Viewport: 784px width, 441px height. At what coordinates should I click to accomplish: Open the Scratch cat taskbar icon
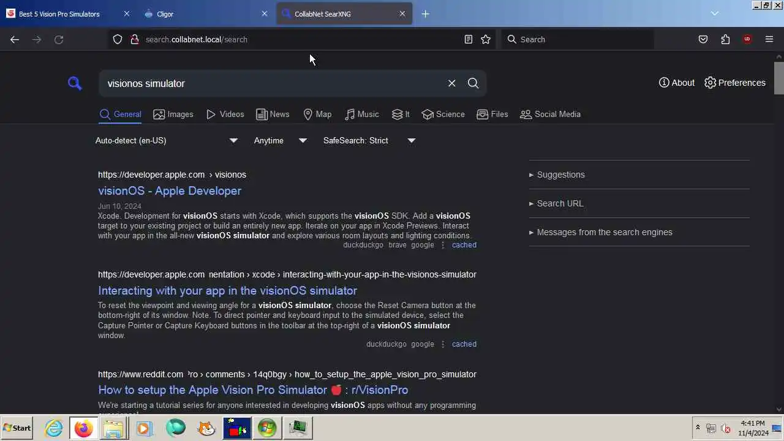click(x=206, y=428)
